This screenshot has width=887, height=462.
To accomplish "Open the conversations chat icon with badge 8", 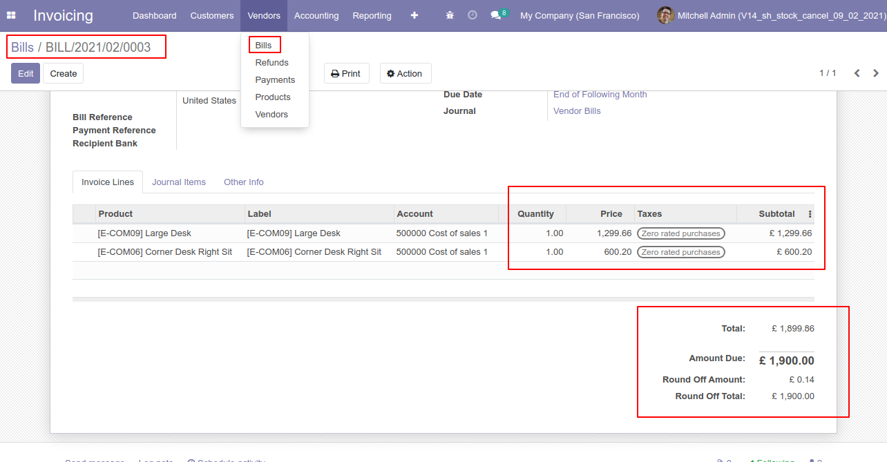I will pyautogui.click(x=499, y=15).
